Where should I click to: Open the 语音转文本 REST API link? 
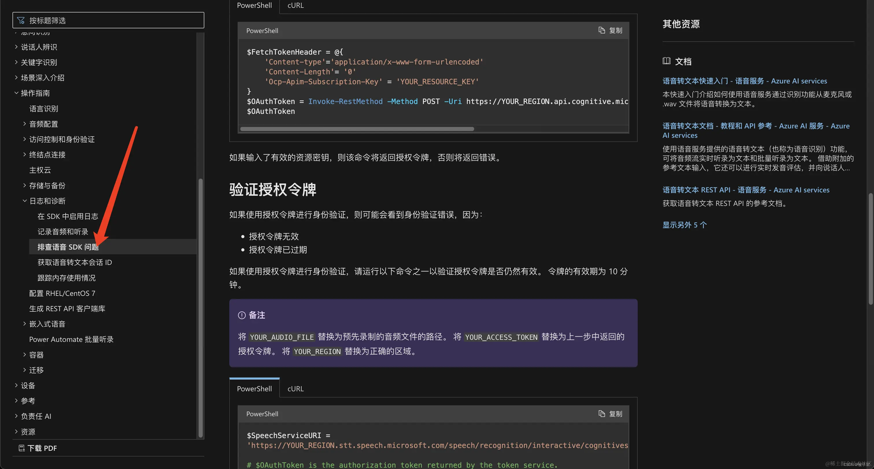pyautogui.click(x=746, y=189)
